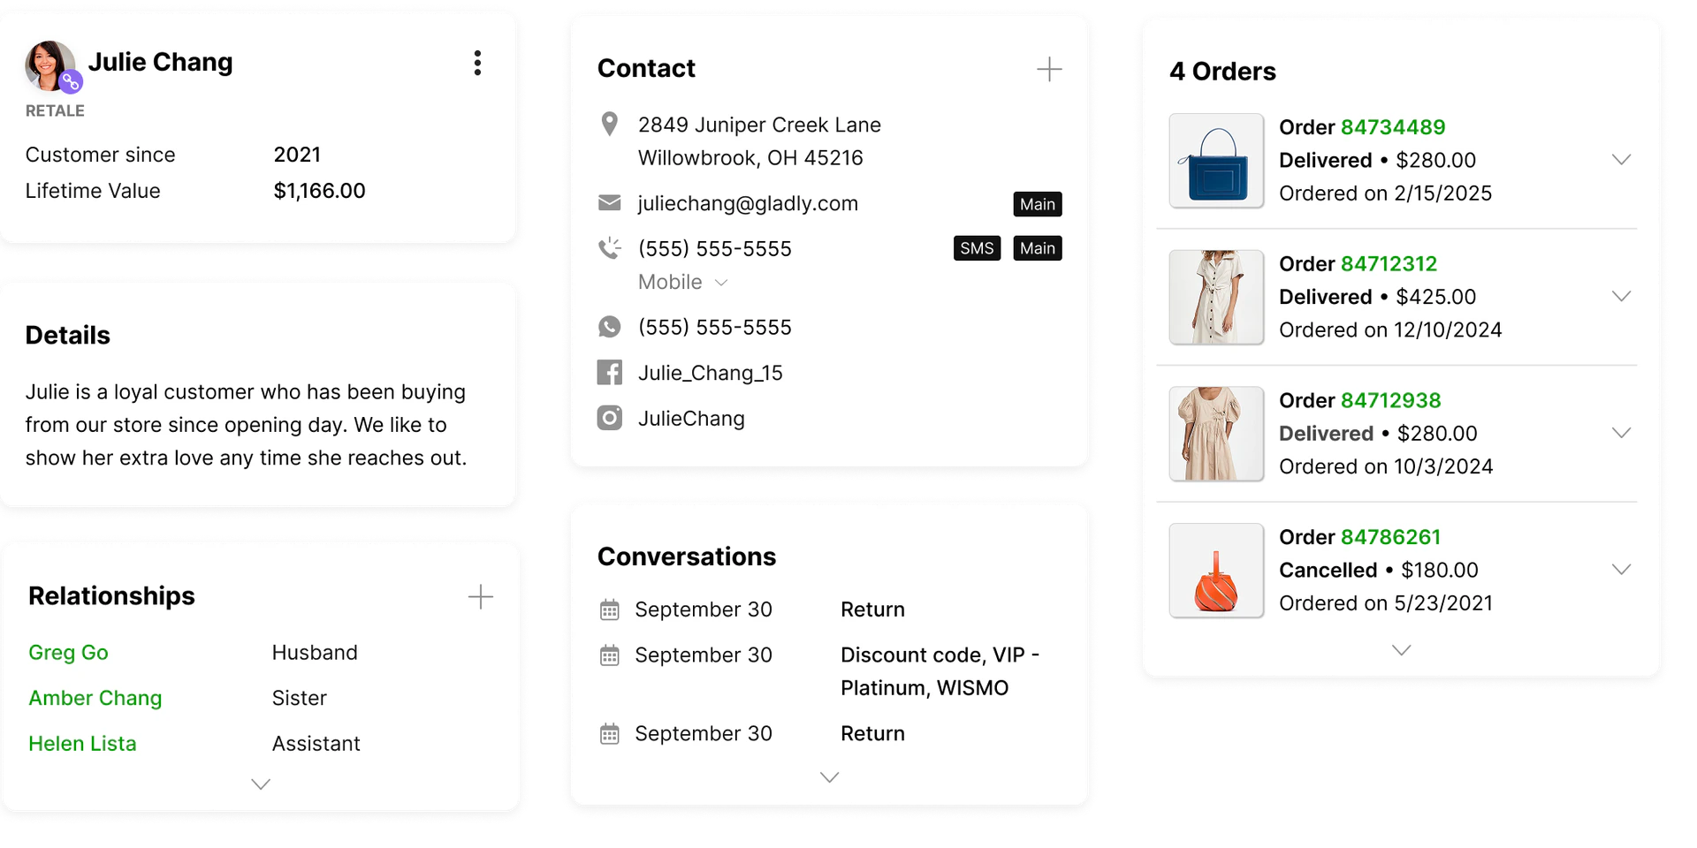Open the Mobile phone type dropdown

point(683,282)
